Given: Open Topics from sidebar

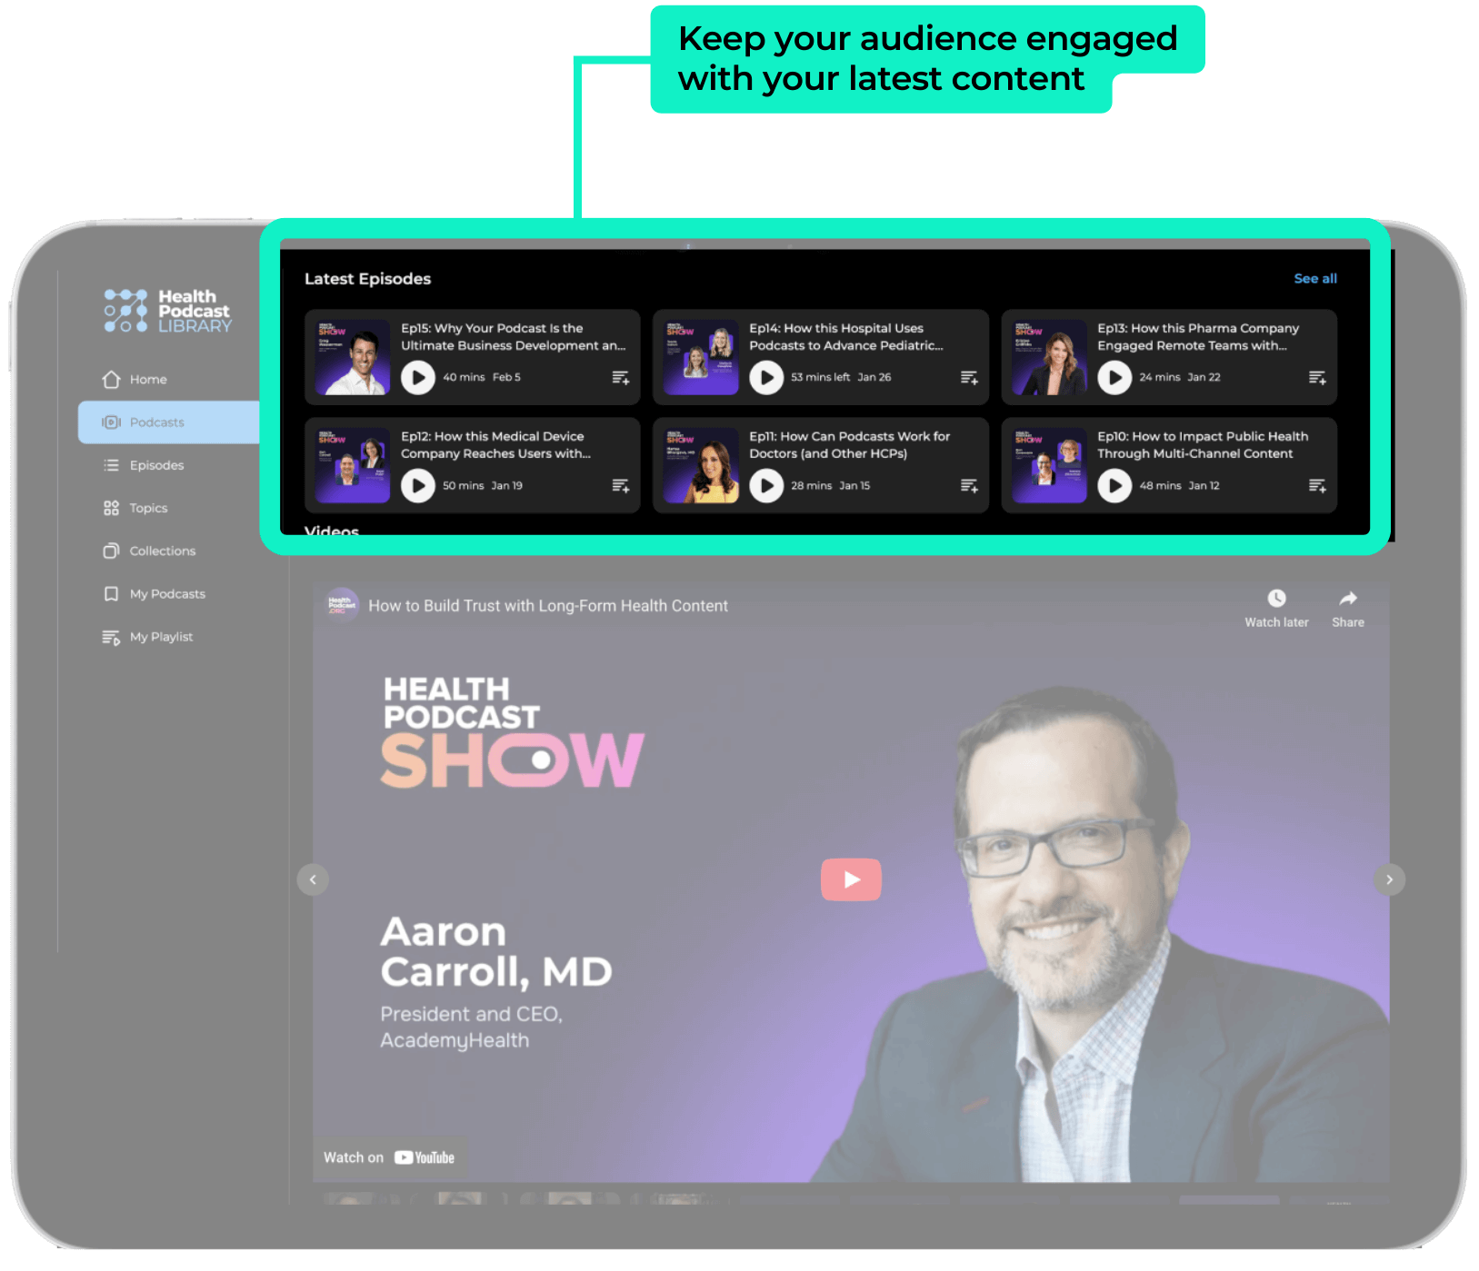Looking at the screenshot, I should (148, 508).
